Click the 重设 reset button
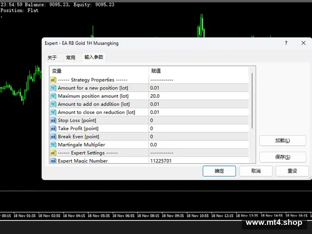Screen dimensions: 312x234 pyautogui.click(x=292, y=171)
